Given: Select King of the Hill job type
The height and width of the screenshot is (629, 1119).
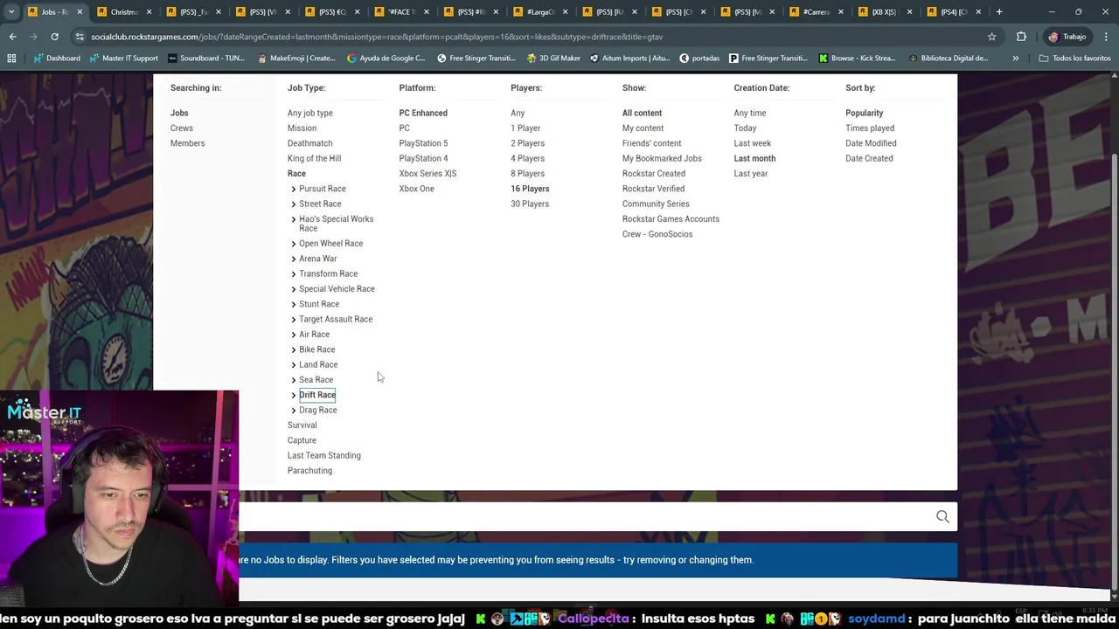Looking at the screenshot, I should point(314,158).
